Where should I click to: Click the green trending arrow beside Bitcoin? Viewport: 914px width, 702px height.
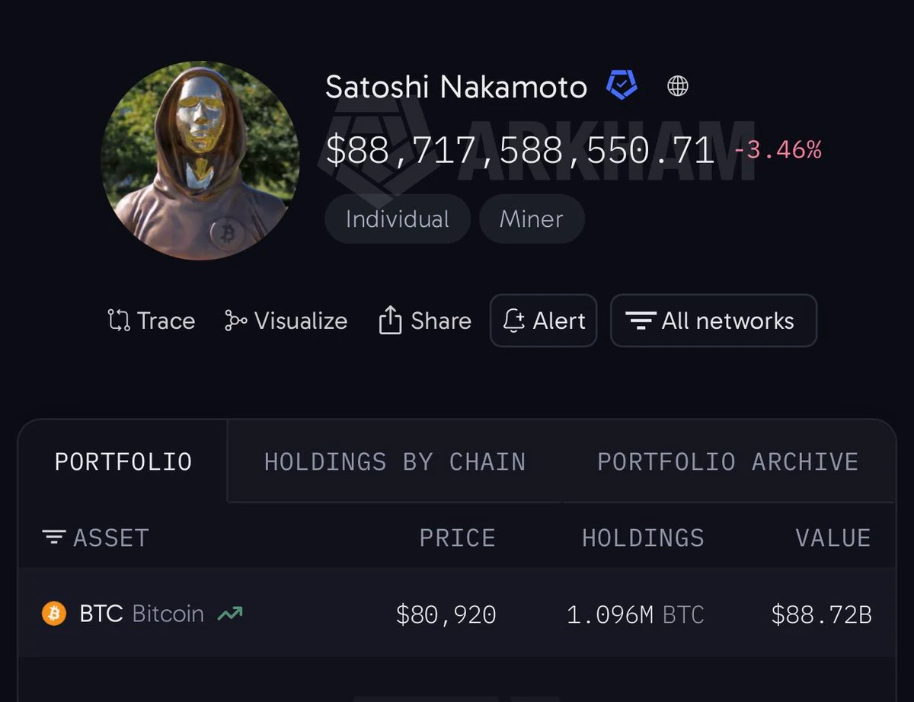click(x=229, y=613)
